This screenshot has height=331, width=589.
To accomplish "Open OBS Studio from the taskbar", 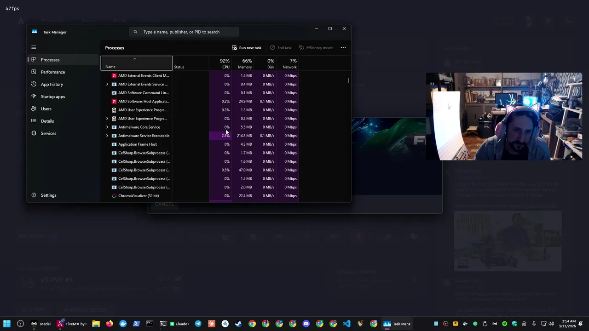I will 20,324.
